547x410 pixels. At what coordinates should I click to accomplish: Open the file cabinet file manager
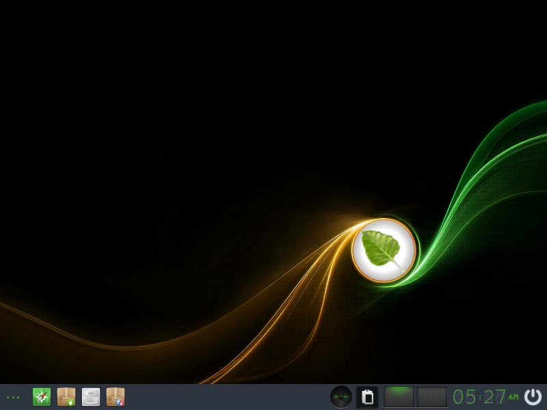point(91,397)
